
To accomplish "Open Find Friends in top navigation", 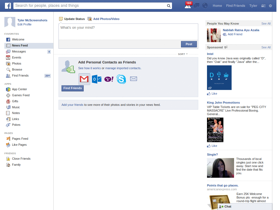I will tap(235, 6).
